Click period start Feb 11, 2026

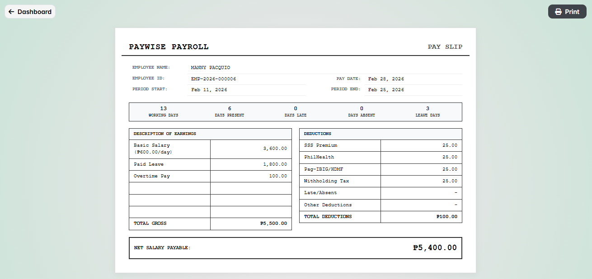click(x=209, y=90)
